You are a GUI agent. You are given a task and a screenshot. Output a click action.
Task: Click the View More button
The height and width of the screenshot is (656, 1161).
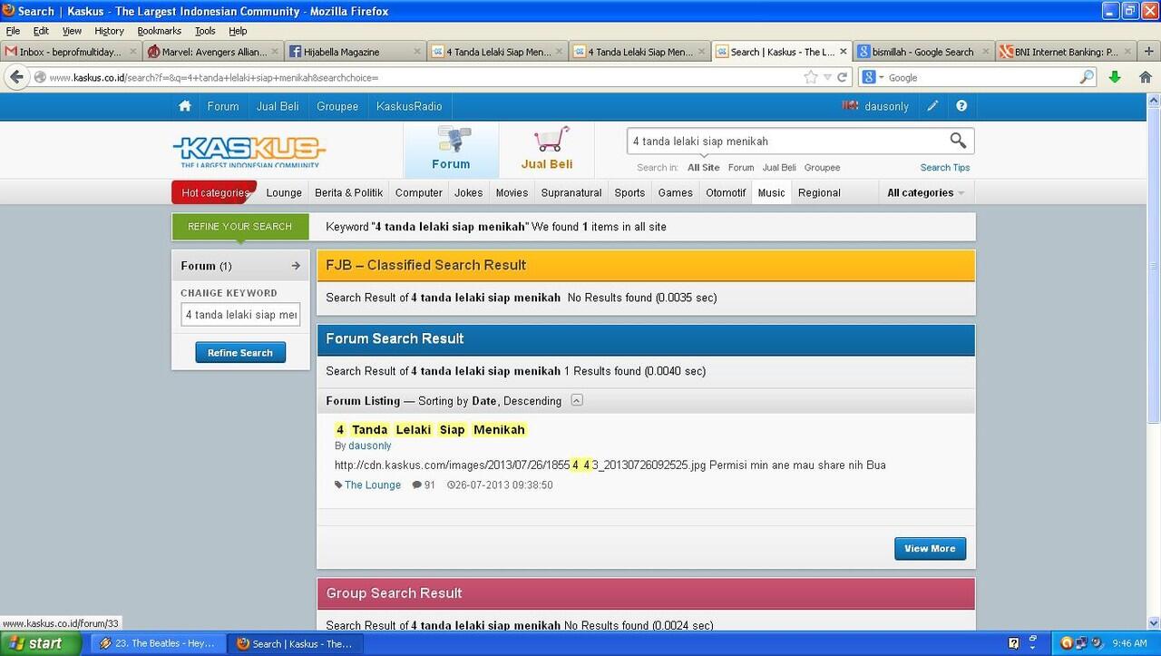coord(930,548)
